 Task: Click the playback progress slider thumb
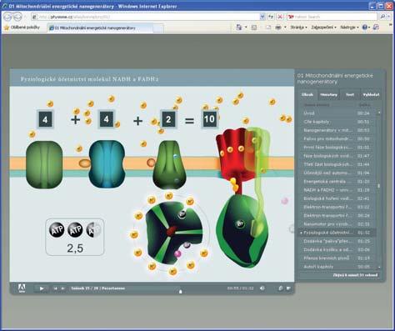tap(181, 292)
